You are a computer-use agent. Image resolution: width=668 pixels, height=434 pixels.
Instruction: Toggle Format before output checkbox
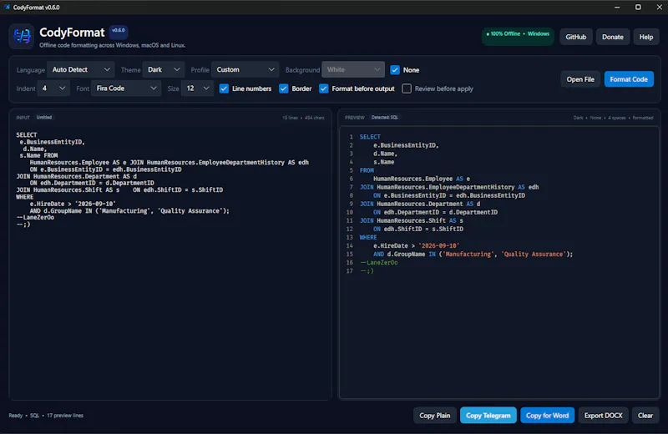tap(324, 88)
